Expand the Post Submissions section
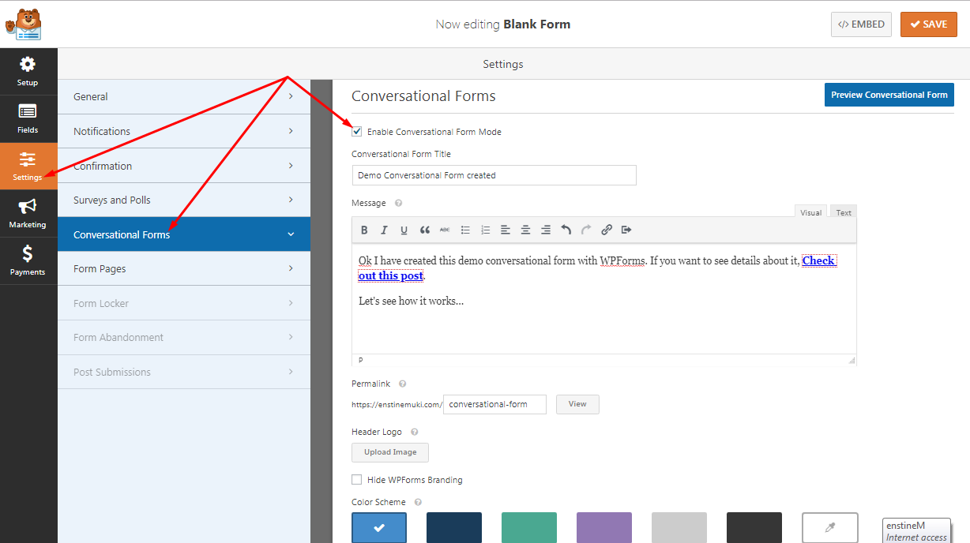This screenshot has height=543, width=970. pyautogui.click(x=184, y=372)
